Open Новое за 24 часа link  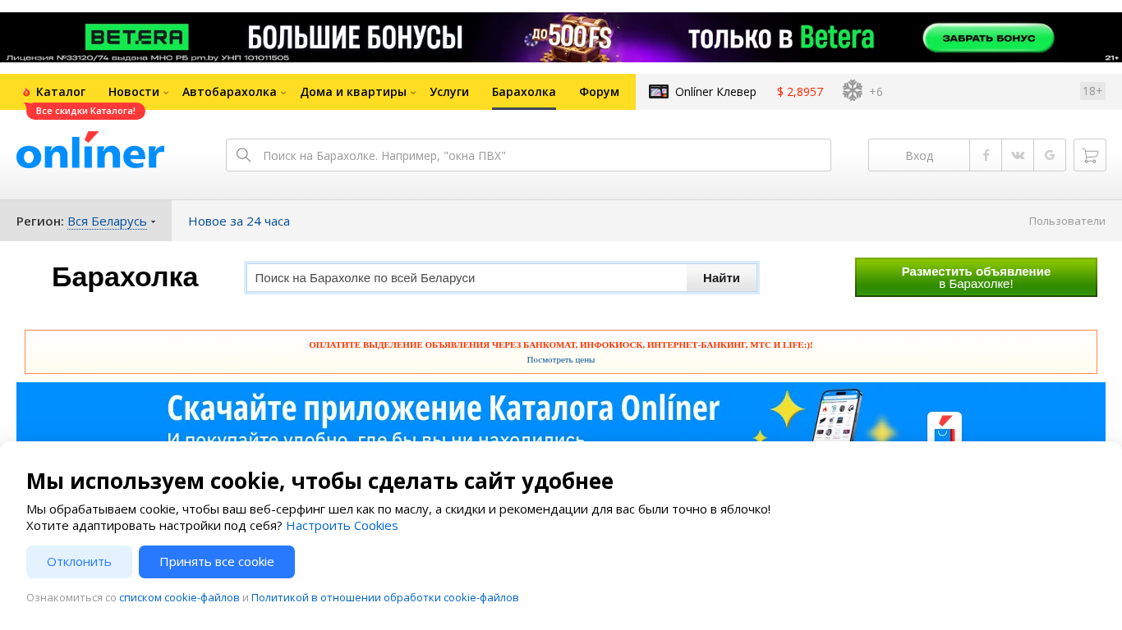(x=239, y=221)
